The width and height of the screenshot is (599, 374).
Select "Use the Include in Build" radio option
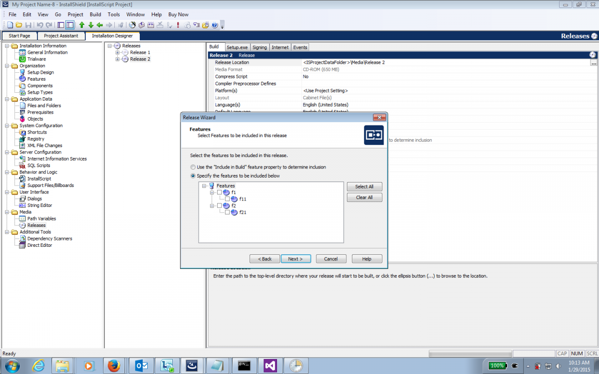tap(193, 167)
